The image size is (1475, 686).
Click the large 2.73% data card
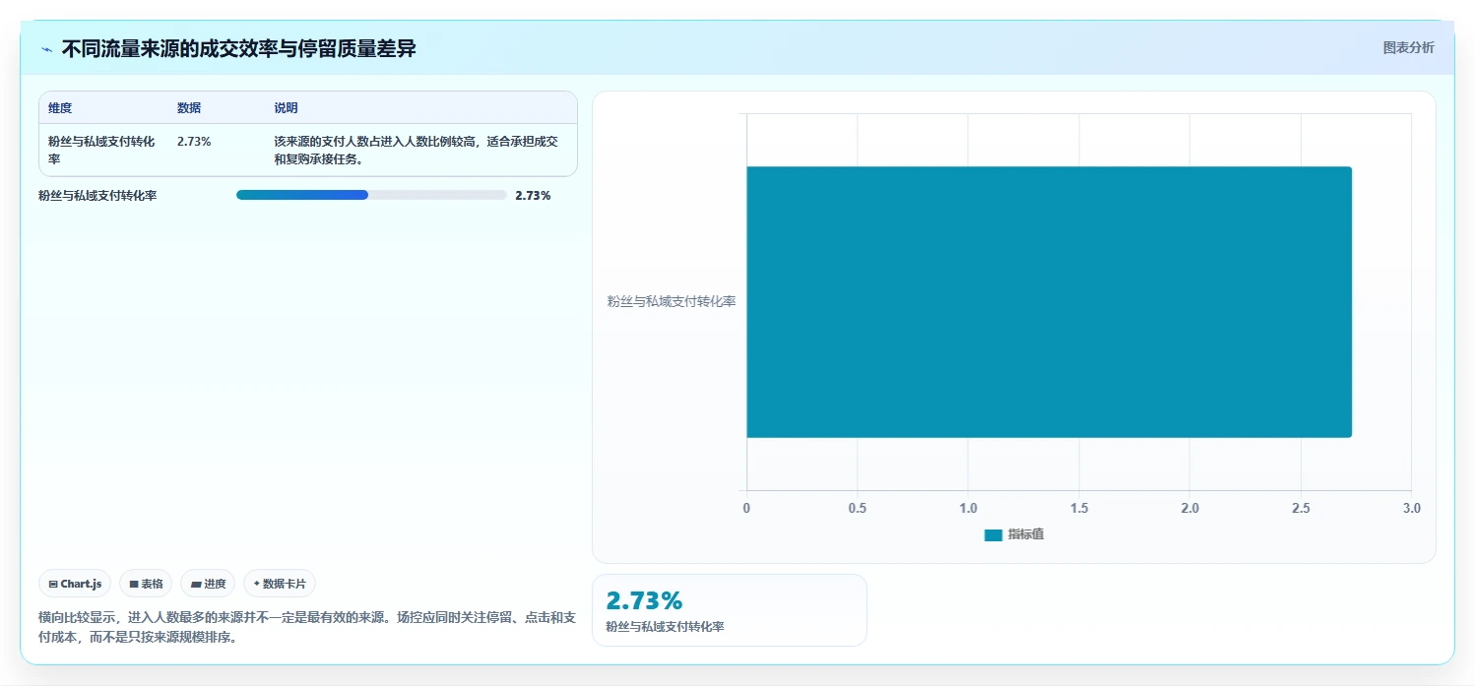pos(729,610)
